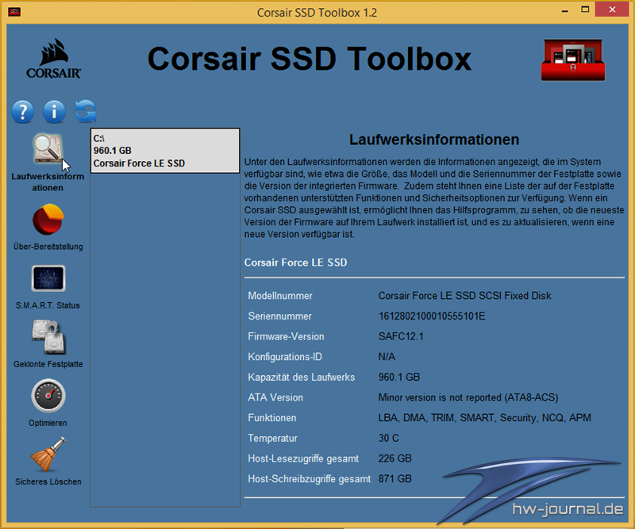
Task: Click the Funktionen label
Action: 272,418
